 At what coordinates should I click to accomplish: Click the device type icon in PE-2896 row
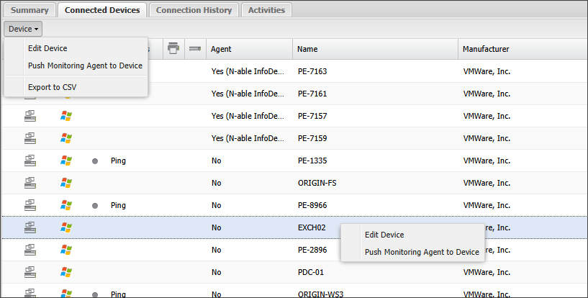tap(30, 250)
